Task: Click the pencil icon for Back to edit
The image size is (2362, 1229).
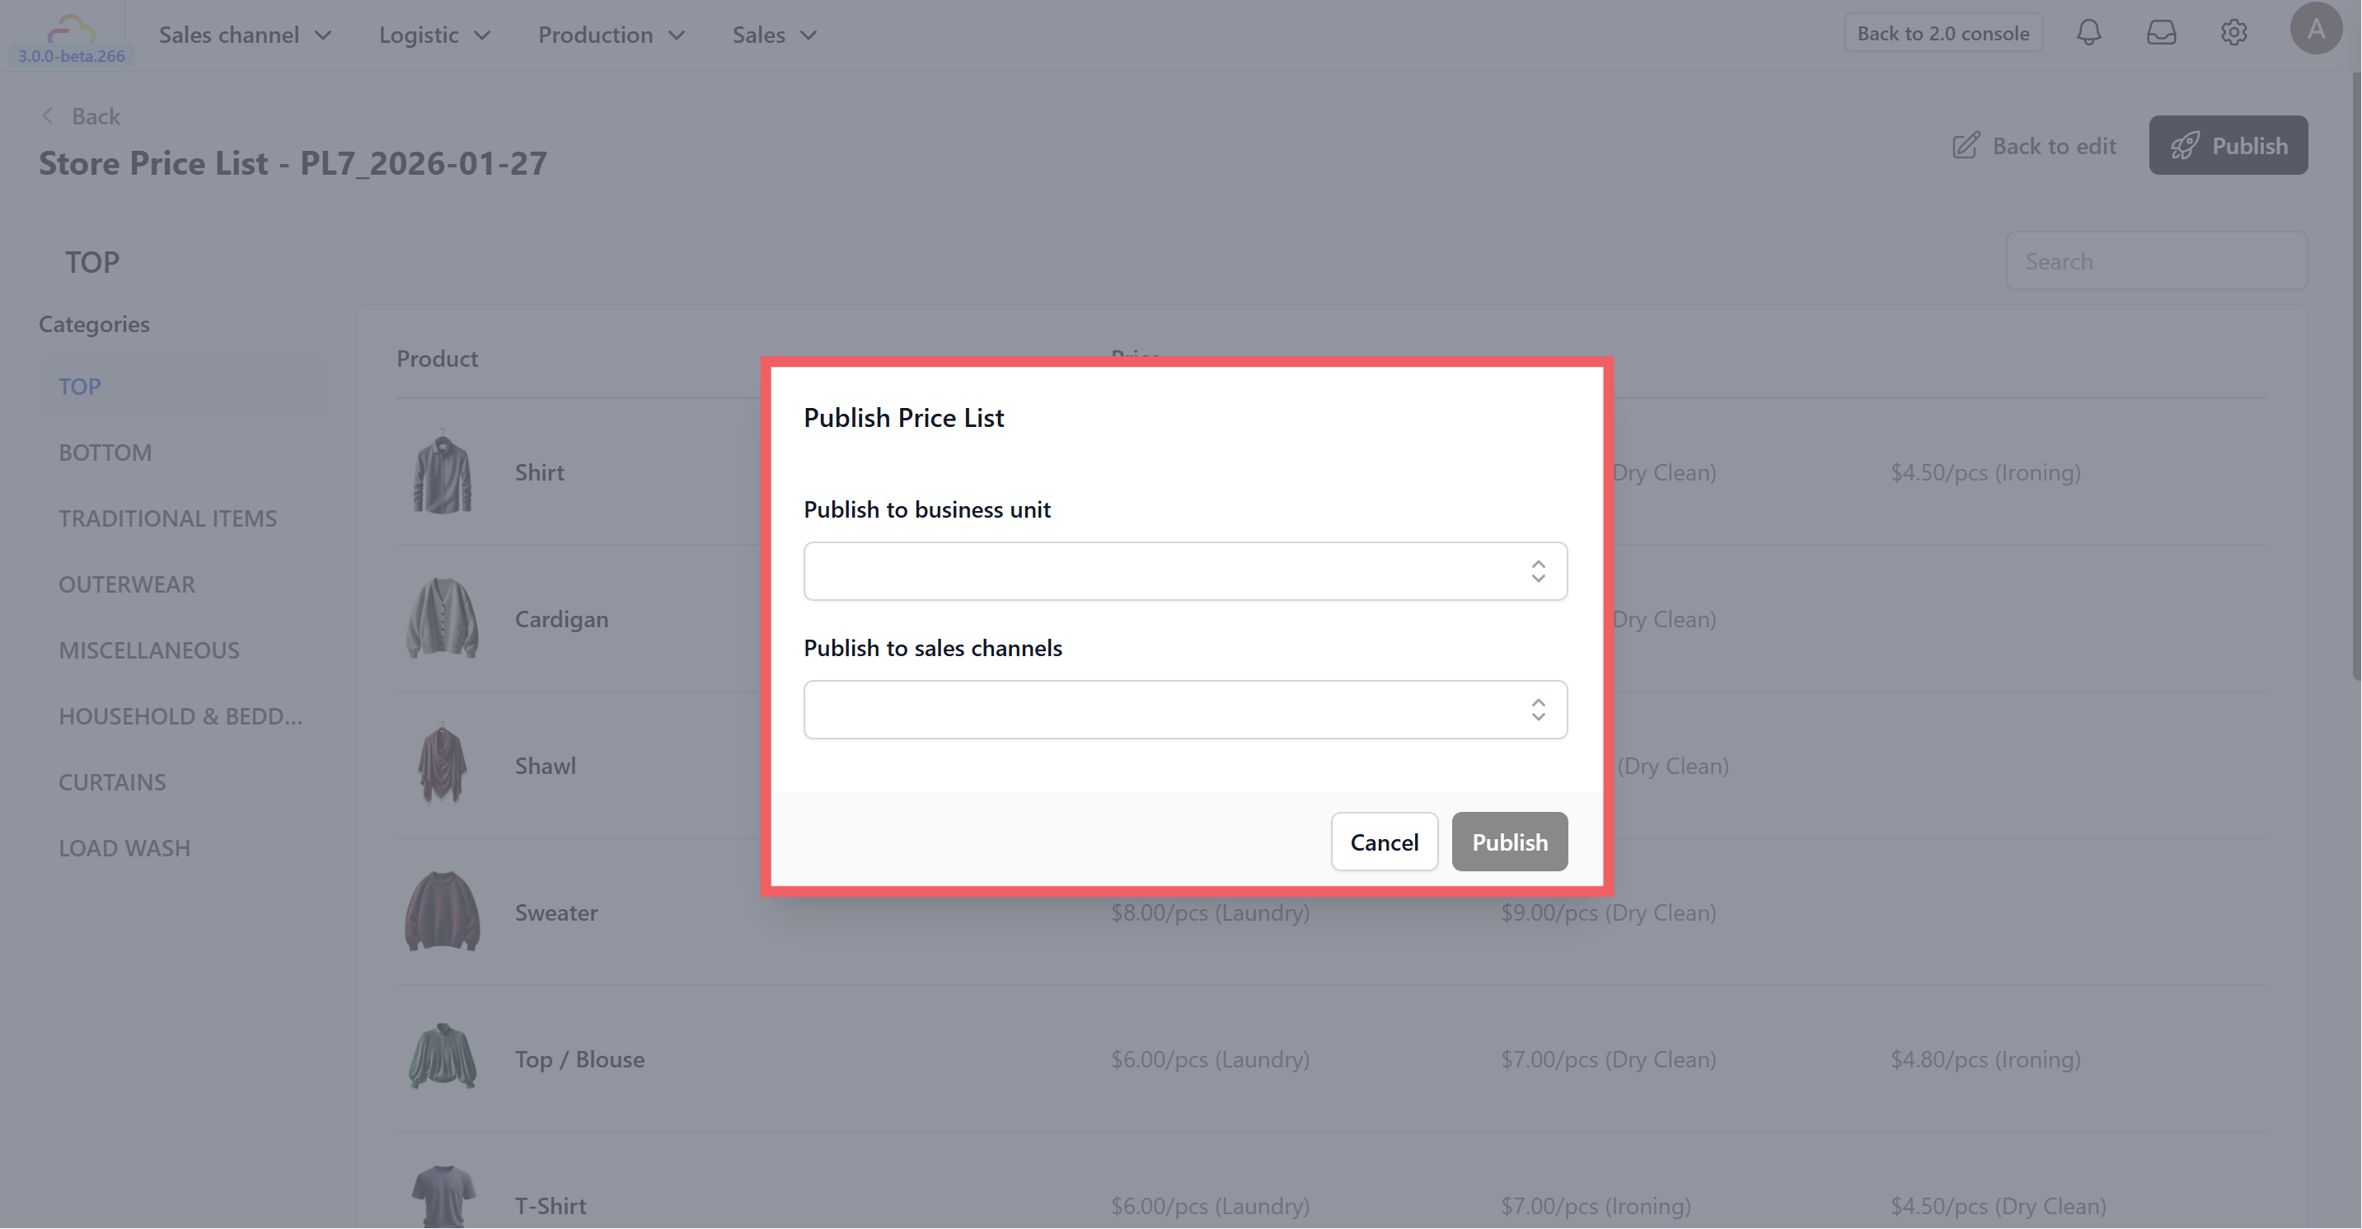Action: (x=1965, y=146)
